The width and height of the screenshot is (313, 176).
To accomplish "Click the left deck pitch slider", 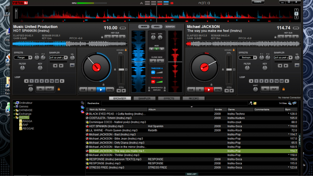I will (121, 70).
